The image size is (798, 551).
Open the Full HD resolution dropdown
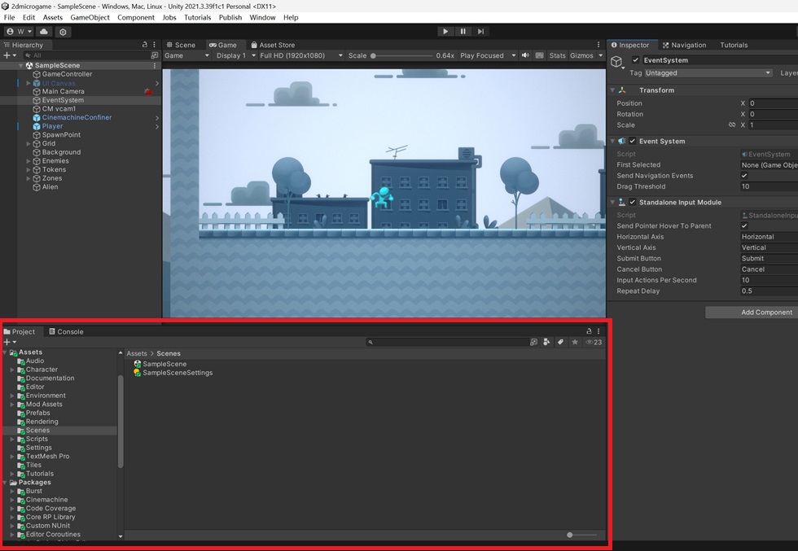point(300,55)
